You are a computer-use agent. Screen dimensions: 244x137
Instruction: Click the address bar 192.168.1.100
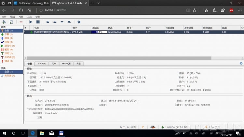coord(55,10)
